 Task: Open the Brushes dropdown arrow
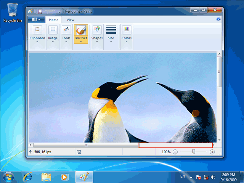[x=81, y=40]
